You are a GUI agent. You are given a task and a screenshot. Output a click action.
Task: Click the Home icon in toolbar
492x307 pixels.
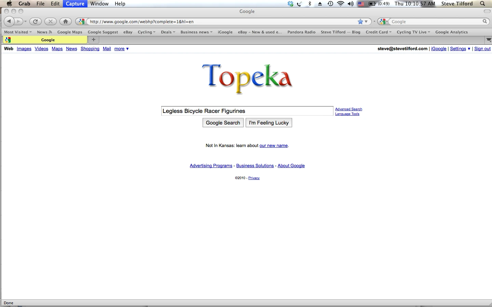[66, 21]
